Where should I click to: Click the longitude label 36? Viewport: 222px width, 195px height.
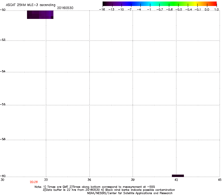tap(89, 180)
